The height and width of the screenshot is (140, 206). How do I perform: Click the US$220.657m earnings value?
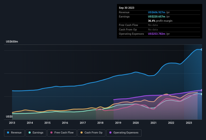click(157, 16)
